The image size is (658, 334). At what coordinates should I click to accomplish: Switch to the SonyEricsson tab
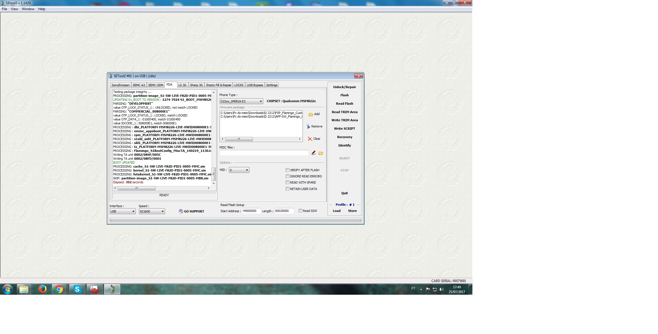pos(121,85)
